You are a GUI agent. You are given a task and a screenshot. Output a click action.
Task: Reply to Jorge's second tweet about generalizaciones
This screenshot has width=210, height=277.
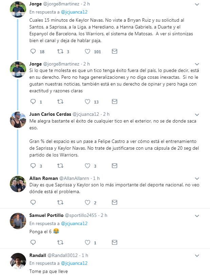[x=33, y=101]
